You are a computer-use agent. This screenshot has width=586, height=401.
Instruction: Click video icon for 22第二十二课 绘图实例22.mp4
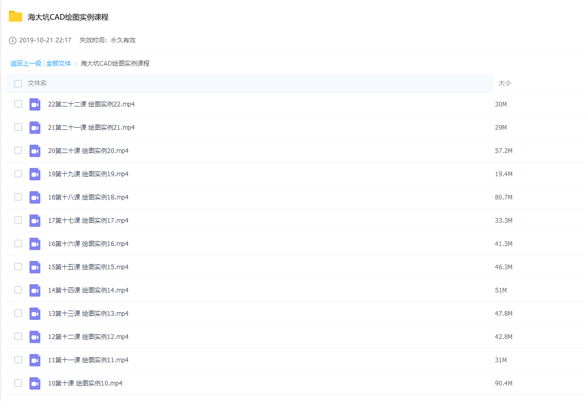(35, 104)
